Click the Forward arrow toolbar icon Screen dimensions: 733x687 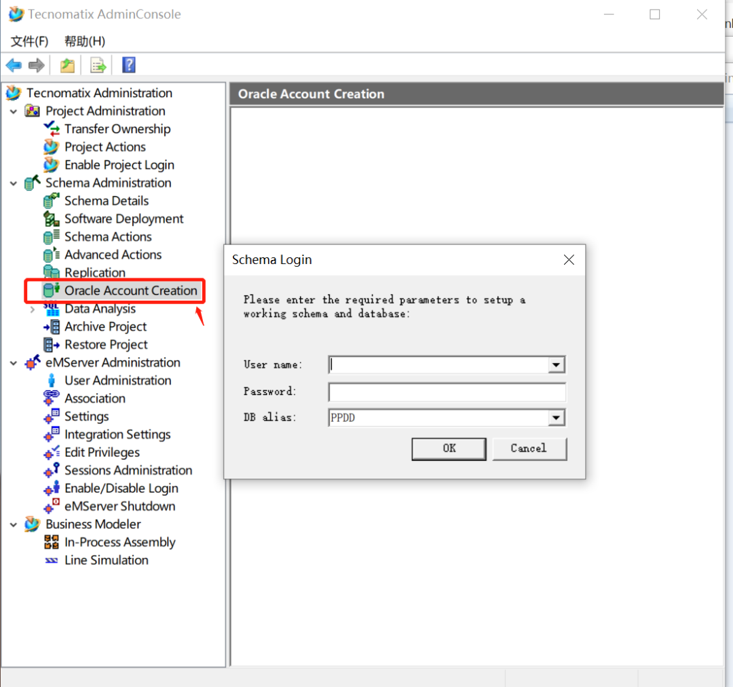click(x=37, y=65)
